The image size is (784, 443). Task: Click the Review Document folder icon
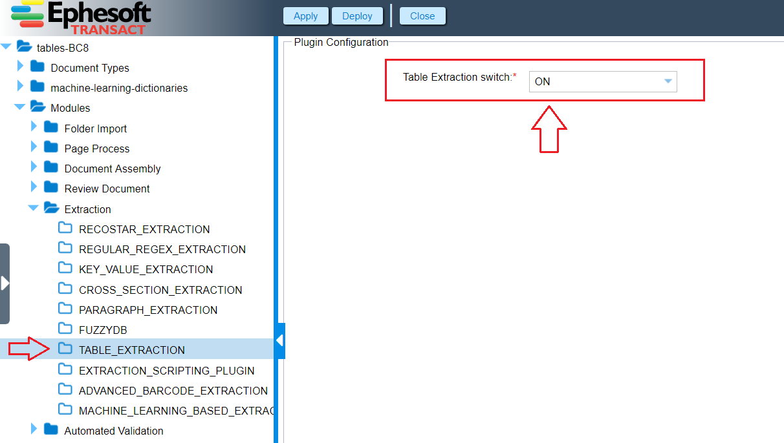pos(51,187)
